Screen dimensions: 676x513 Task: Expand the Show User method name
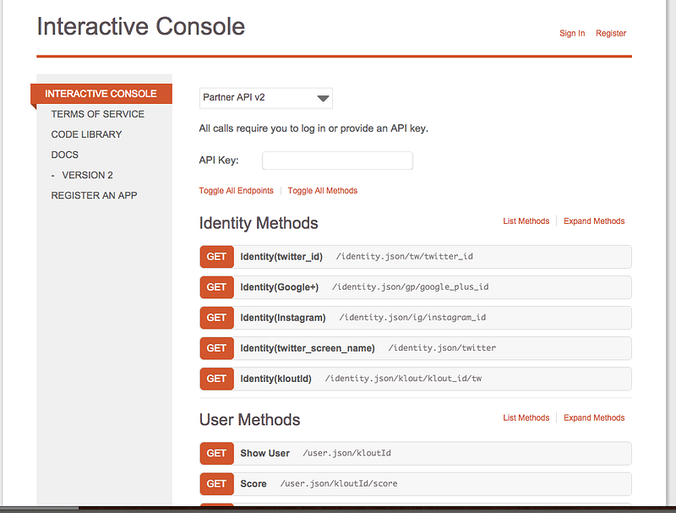[x=265, y=454]
